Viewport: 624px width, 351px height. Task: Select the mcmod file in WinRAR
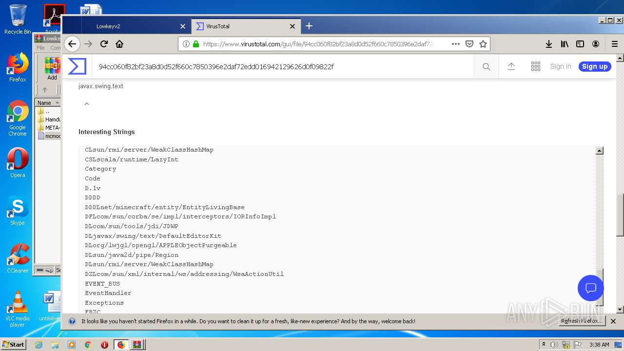[49, 136]
